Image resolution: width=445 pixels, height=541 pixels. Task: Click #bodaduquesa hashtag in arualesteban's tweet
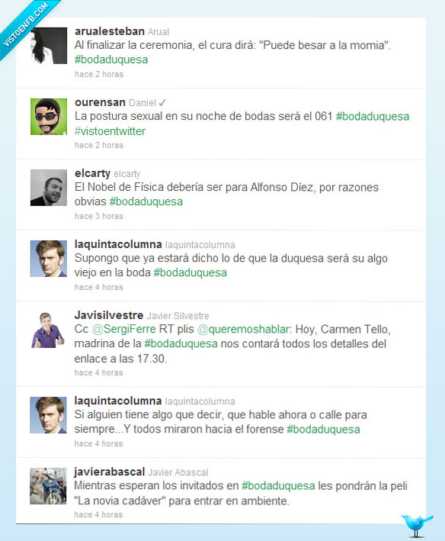[x=111, y=60]
